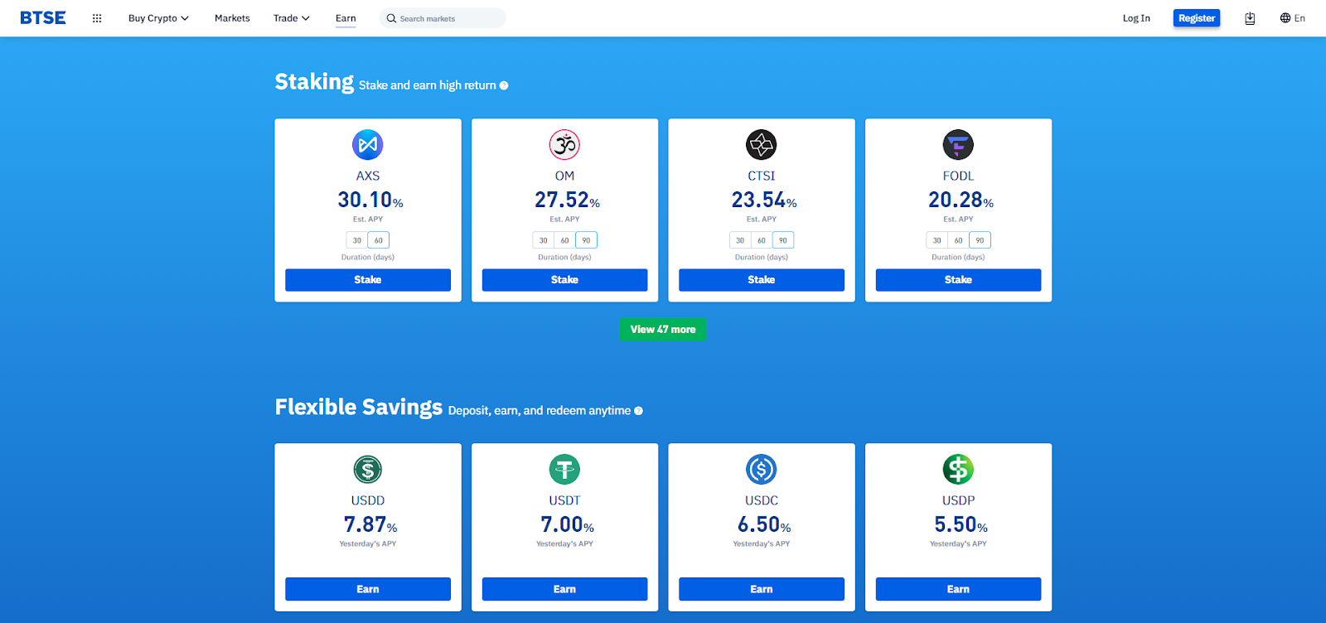Select 60-day duration for AXS

coord(379,240)
